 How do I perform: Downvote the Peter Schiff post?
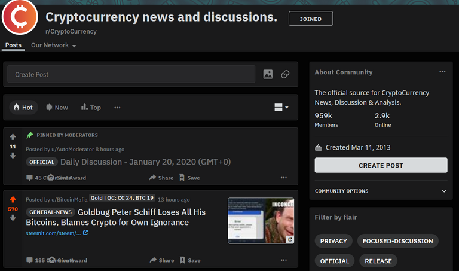click(x=13, y=218)
